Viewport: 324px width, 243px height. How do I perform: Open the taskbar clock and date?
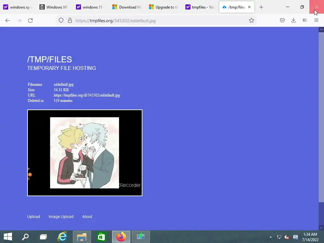tap(310, 237)
